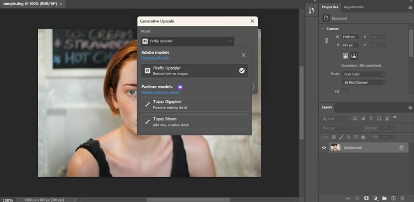Filter layers by adjustment layers
414x202 pixels.
point(363,119)
